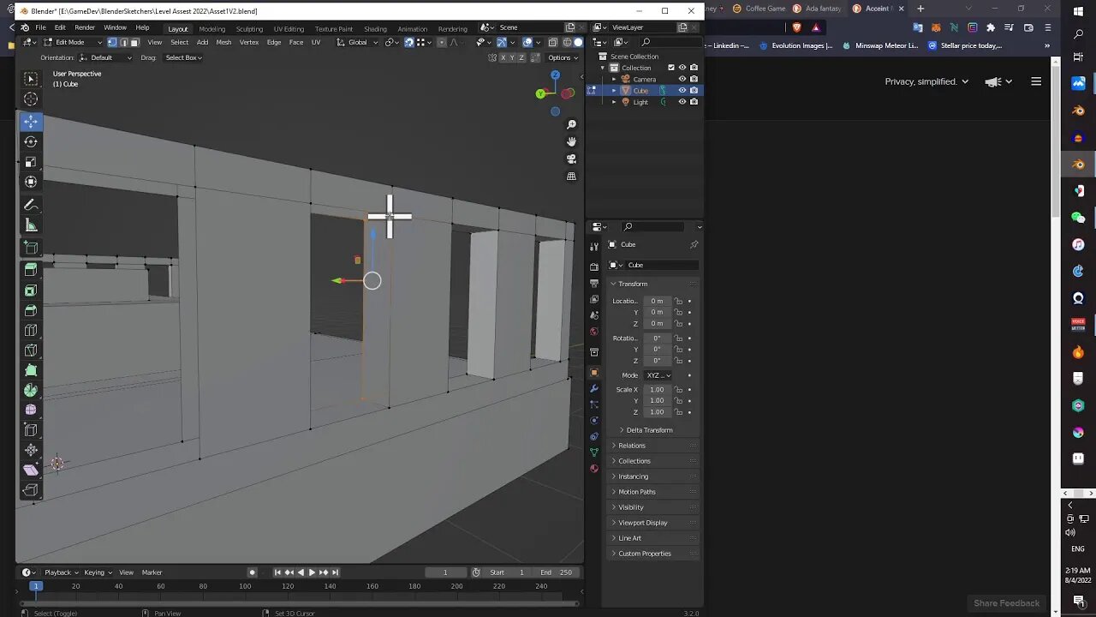This screenshot has height=617, width=1096.
Task: Activate the Scale tool
Action: (31, 162)
